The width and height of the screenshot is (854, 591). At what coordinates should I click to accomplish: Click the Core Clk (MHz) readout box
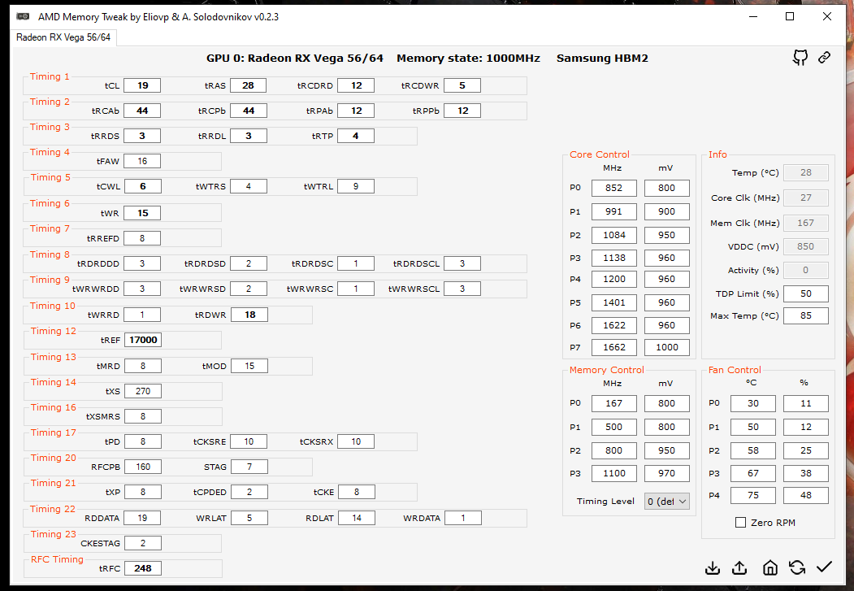[x=806, y=198]
